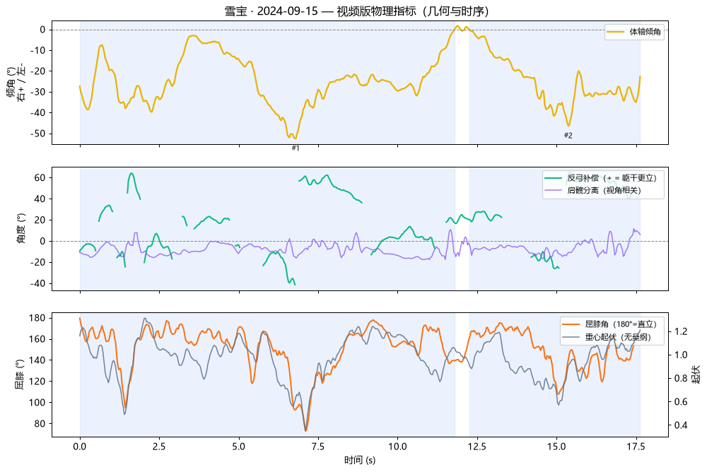
Task: Click the 160 tick on the 屈膝 axis
Action: (x=37, y=339)
